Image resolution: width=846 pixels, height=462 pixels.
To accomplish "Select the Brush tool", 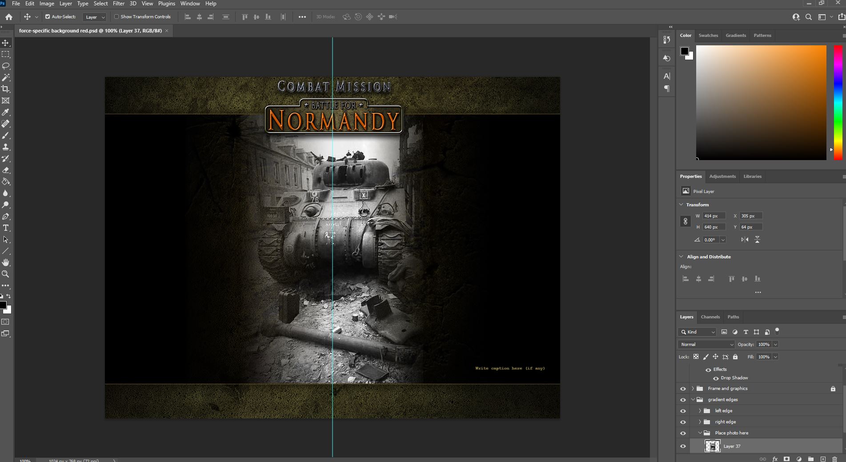I will (x=6, y=135).
